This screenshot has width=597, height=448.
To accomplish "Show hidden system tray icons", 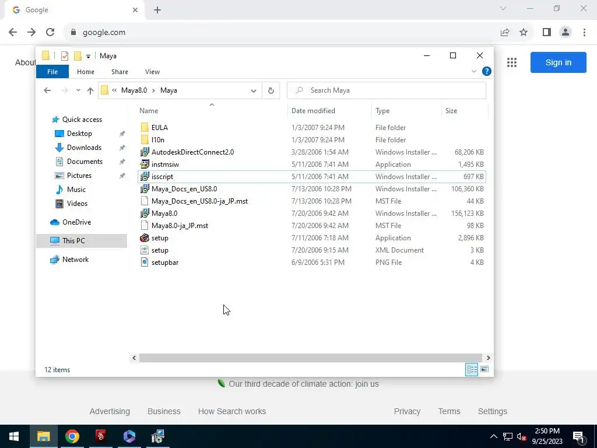I will pyautogui.click(x=493, y=436).
